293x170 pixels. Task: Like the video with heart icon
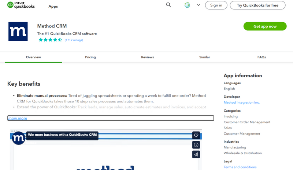click(196, 135)
